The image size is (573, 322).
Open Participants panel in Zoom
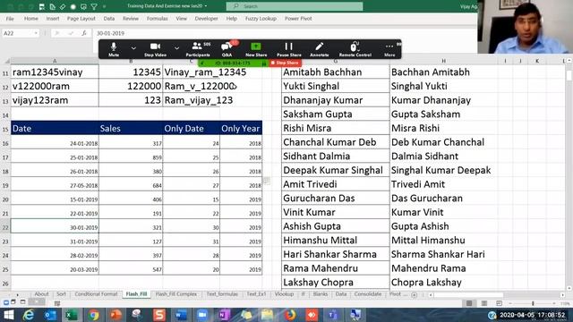point(198,49)
